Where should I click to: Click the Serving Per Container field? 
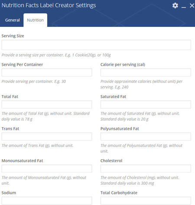(47, 72)
